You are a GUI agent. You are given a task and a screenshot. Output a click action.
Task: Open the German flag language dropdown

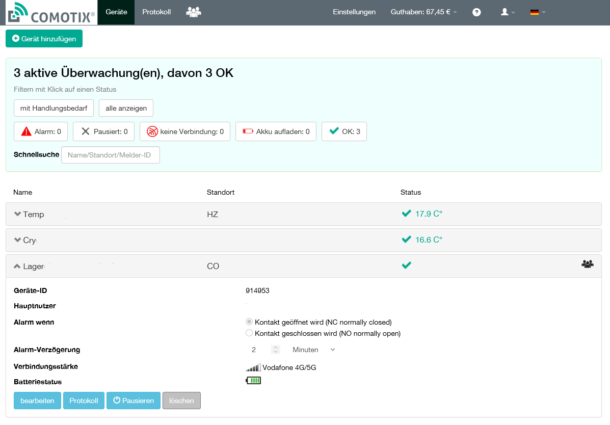(537, 12)
